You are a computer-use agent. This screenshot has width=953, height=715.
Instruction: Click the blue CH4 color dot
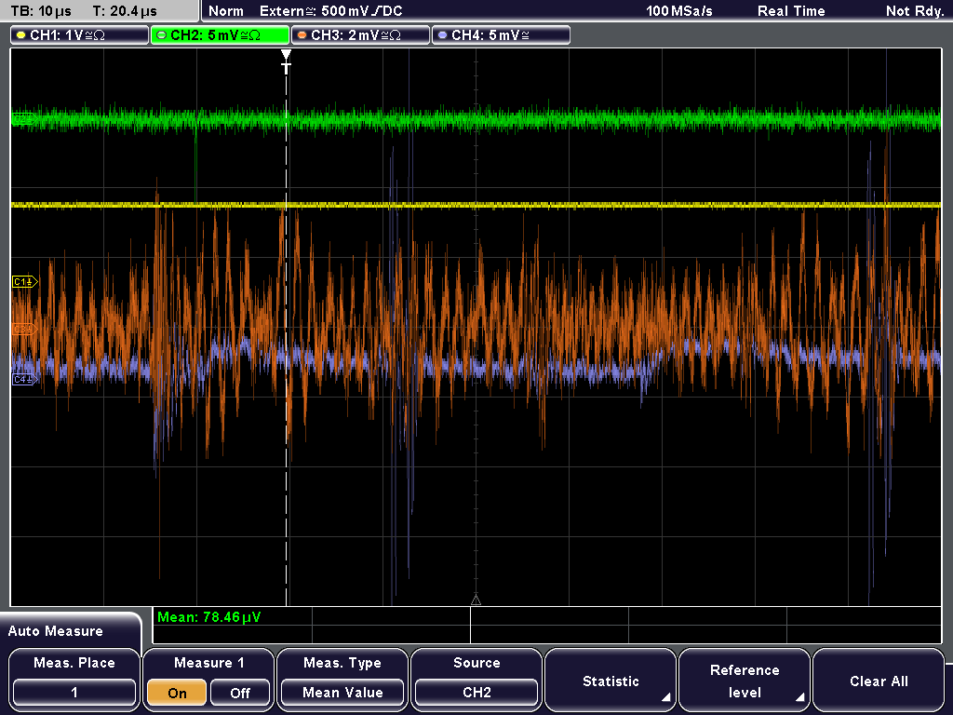tap(442, 35)
